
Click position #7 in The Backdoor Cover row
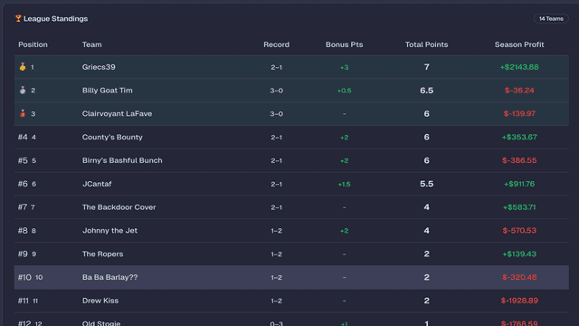(x=23, y=207)
